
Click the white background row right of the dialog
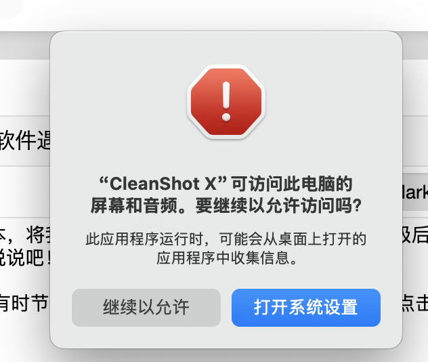tap(415, 87)
